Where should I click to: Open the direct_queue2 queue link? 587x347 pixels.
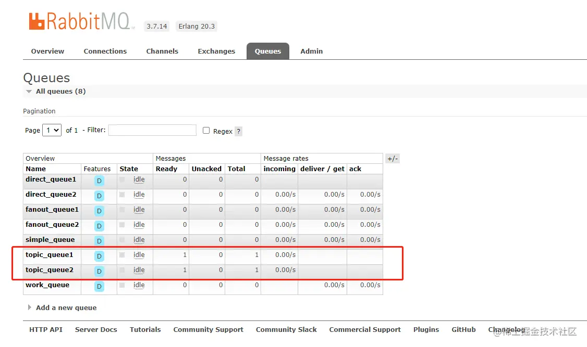(51, 194)
